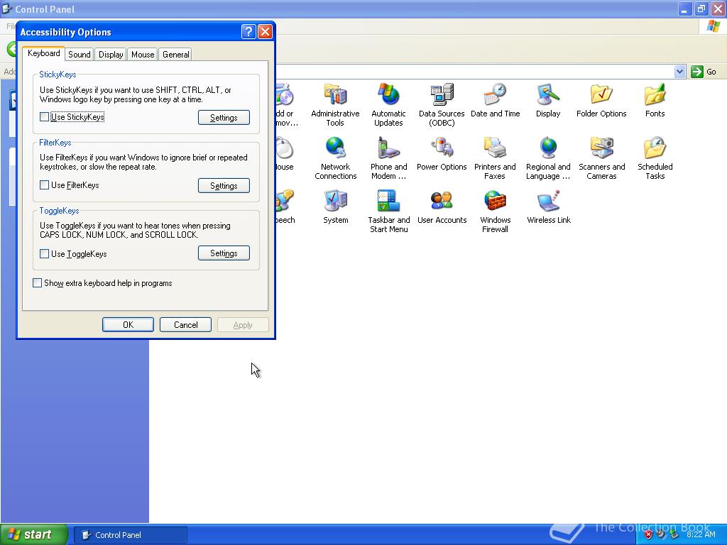Open Wireless Link icon
This screenshot has width=727, height=545.
(x=548, y=201)
